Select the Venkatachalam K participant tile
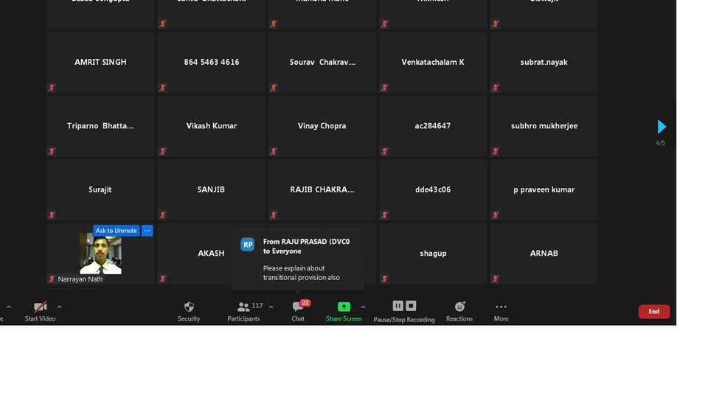 pyautogui.click(x=433, y=62)
